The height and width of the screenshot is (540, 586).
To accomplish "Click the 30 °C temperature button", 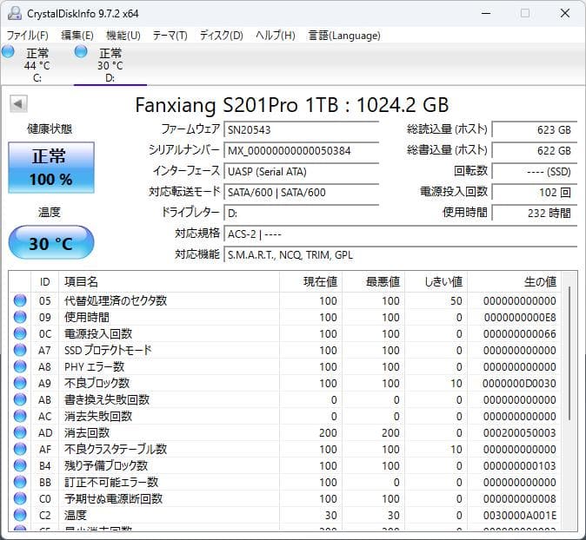I will click(51, 242).
